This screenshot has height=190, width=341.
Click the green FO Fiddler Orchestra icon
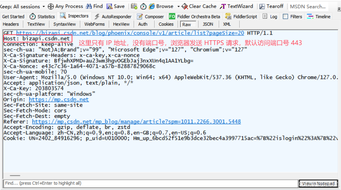point(172,17)
